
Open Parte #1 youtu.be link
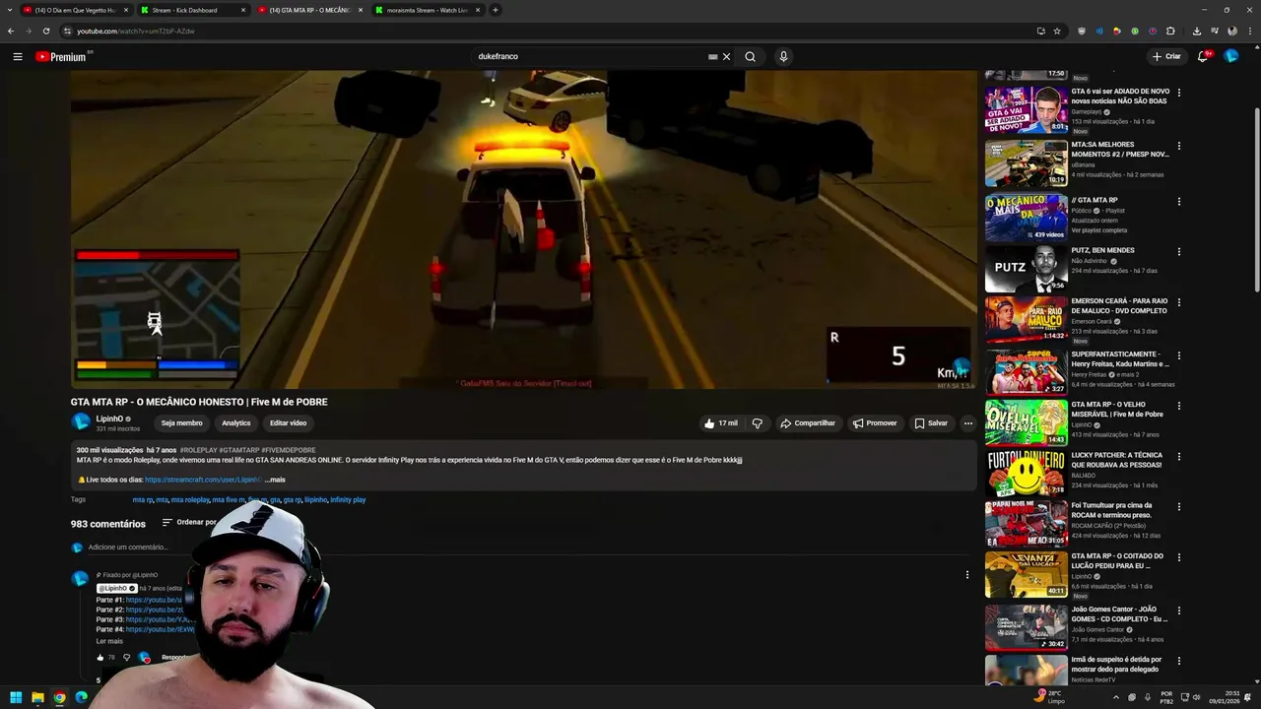(x=155, y=600)
